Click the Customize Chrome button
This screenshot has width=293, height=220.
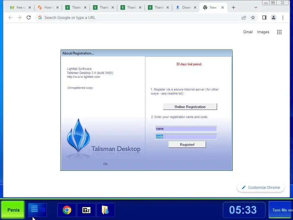coord(261,187)
